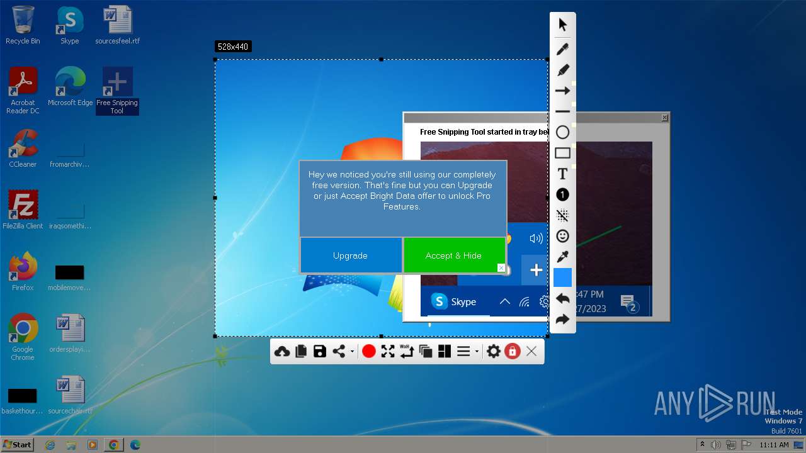The height and width of the screenshot is (453, 806).
Task: Save the snip to disk
Action: coord(320,351)
